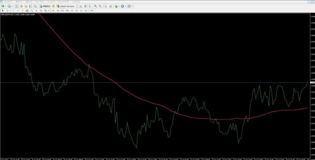Click the Expert Advisors button
Viewport: 315px width, 160px height.
(x=66, y=6)
